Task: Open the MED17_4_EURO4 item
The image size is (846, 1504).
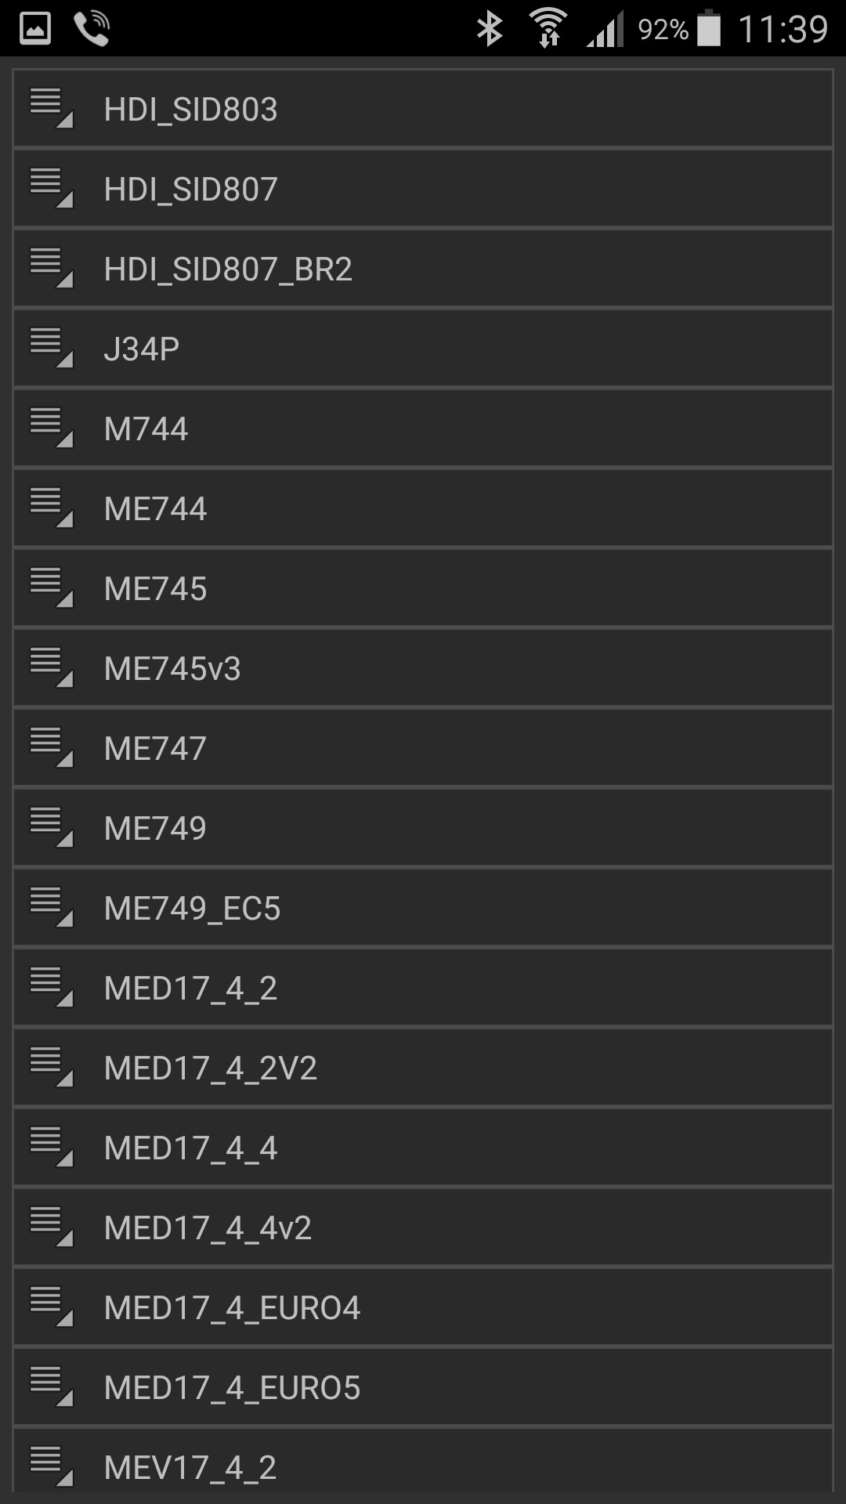Action: (423, 1307)
